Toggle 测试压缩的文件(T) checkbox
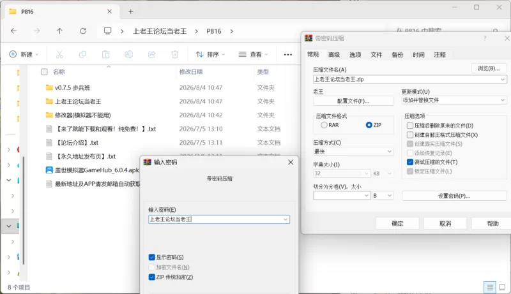 click(410, 162)
